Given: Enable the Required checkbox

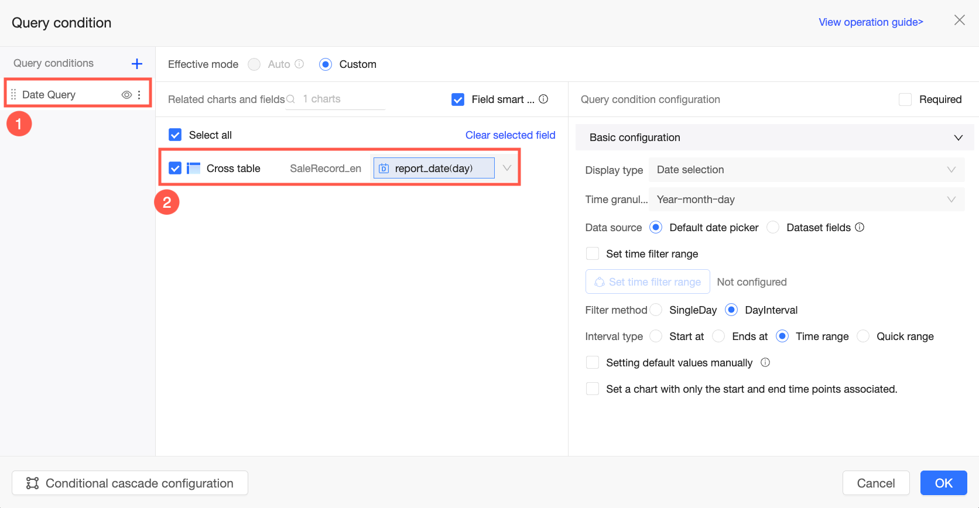Looking at the screenshot, I should tap(905, 99).
